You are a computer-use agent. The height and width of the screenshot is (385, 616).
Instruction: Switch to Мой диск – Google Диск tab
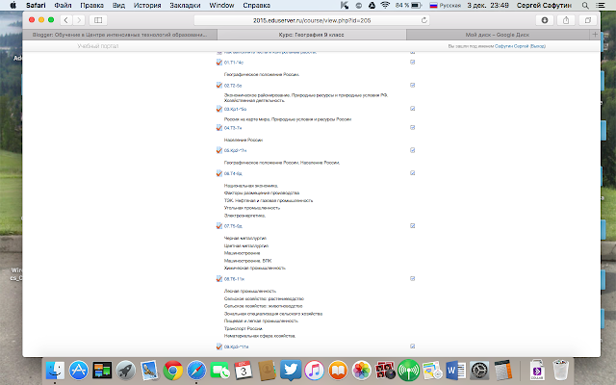[498, 35]
